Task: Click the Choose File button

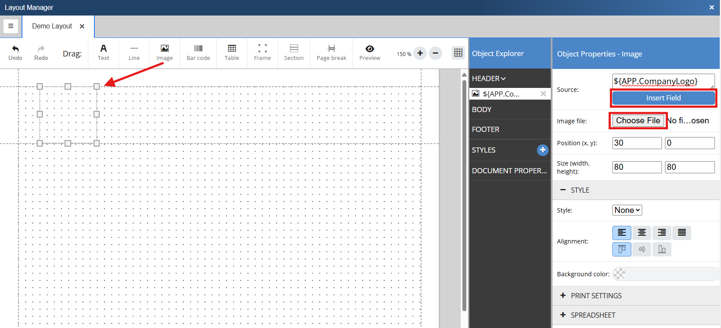Action: (x=638, y=121)
